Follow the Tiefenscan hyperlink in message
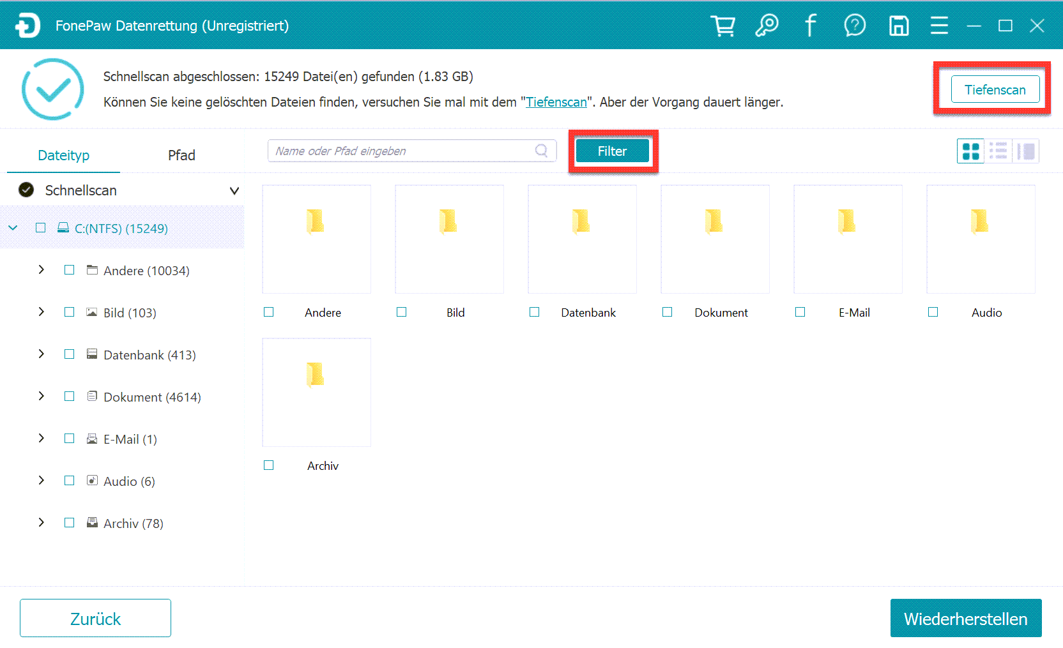This screenshot has height=648, width=1063. [556, 102]
